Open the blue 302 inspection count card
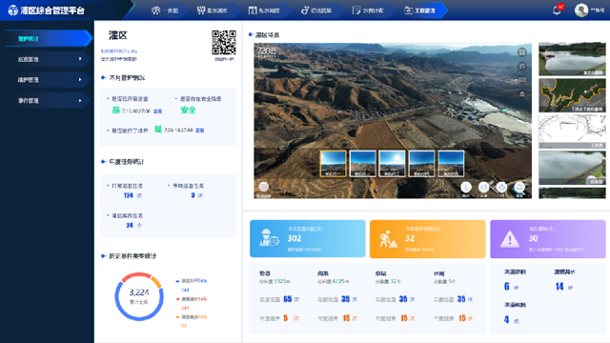This screenshot has width=610, height=343. (x=307, y=238)
